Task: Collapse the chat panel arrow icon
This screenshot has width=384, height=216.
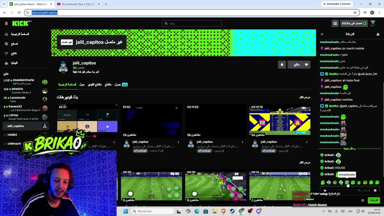Action: tap(322, 34)
